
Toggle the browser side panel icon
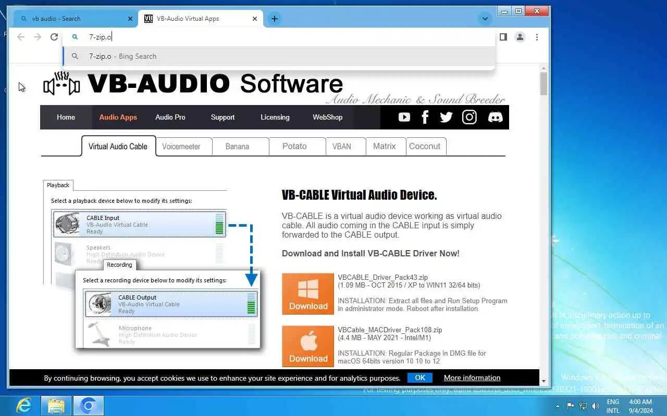pyautogui.click(x=503, y=37)
